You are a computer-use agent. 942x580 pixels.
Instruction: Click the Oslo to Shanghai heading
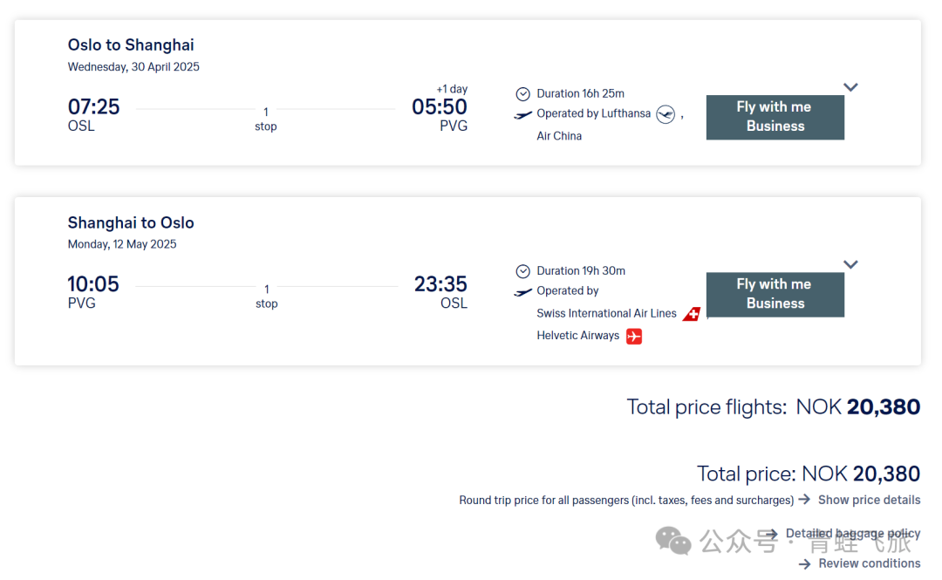[x=131, y=45]
